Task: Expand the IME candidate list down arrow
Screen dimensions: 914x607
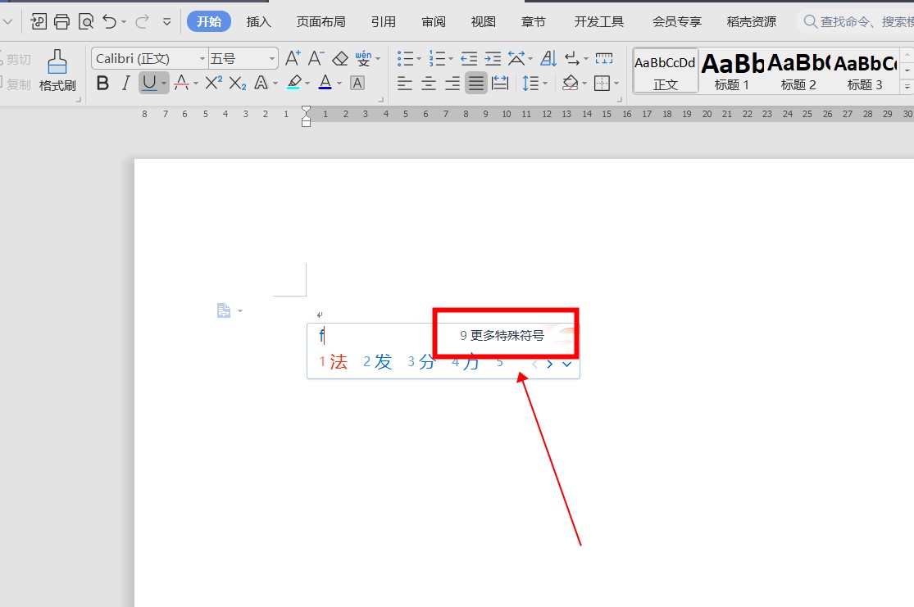Action: pos(566,364)
